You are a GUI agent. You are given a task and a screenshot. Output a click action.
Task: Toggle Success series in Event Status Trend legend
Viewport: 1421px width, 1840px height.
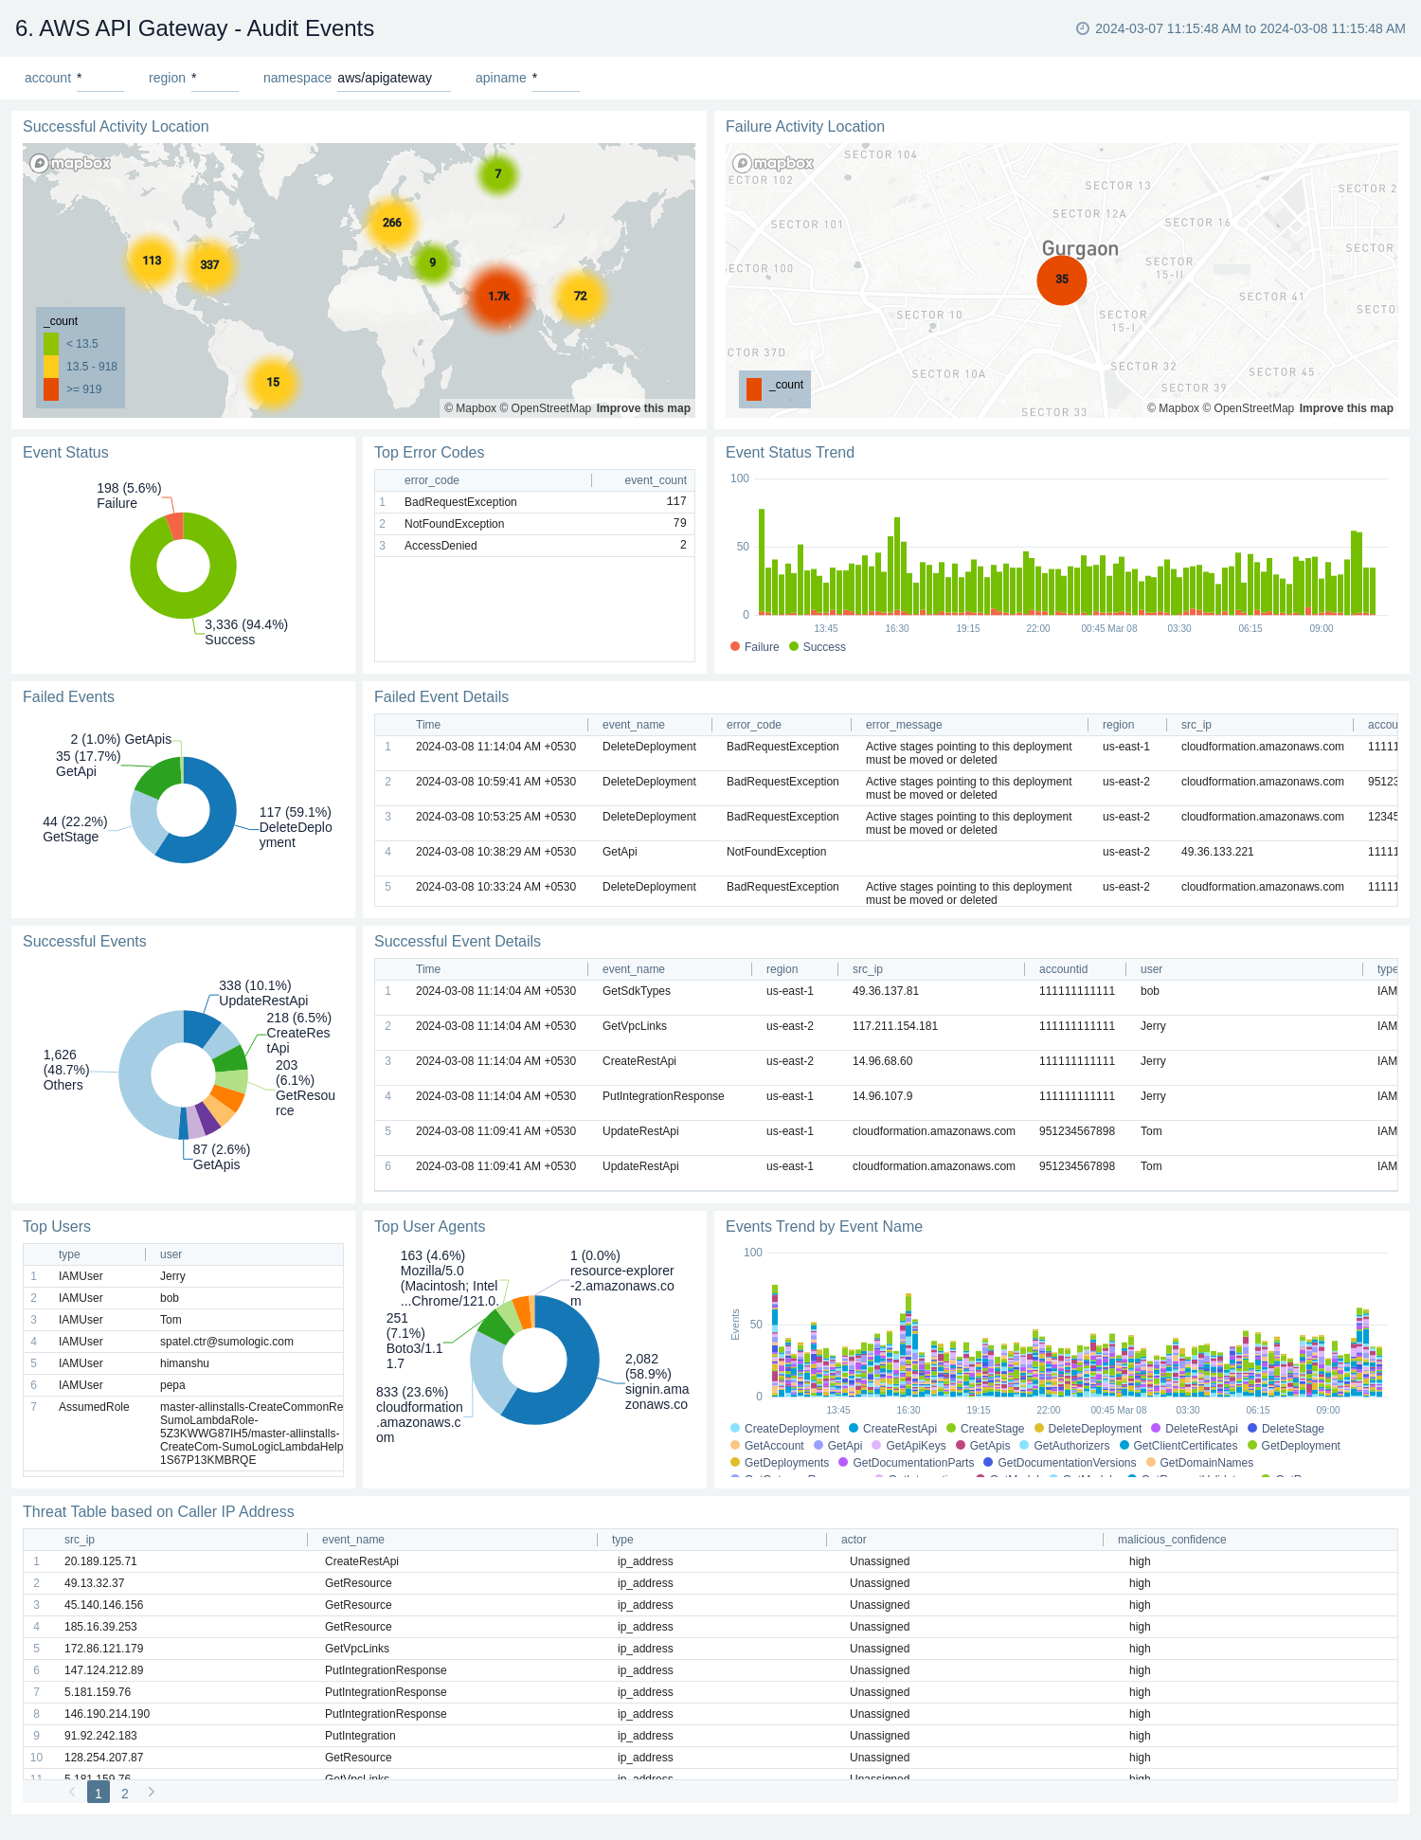pos(818,647)
